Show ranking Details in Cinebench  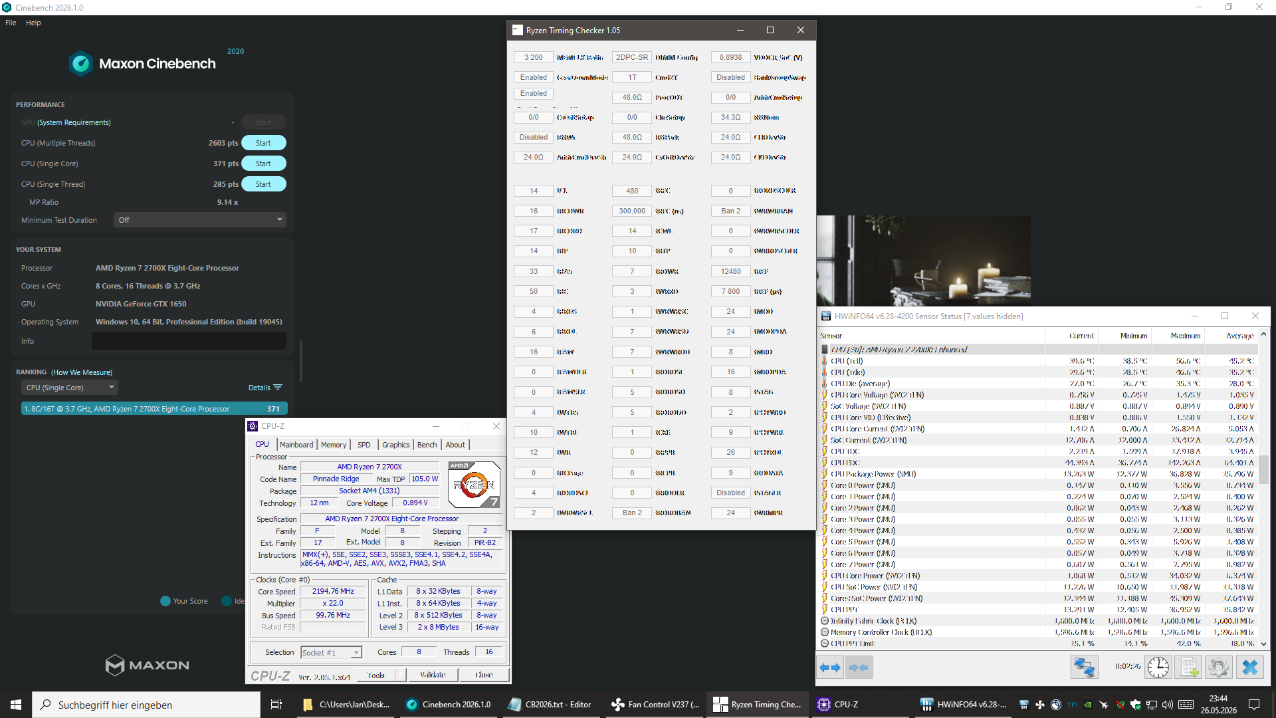click(265, 388)
